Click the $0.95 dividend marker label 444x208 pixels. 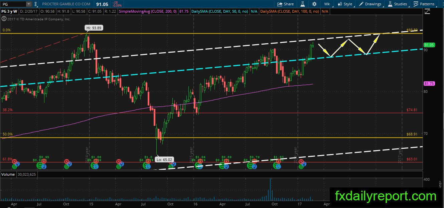[x=44, y=157]
